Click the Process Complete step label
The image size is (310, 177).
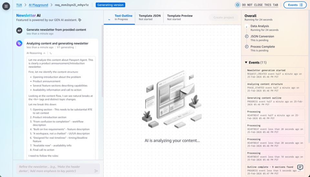tap(263, 47)
